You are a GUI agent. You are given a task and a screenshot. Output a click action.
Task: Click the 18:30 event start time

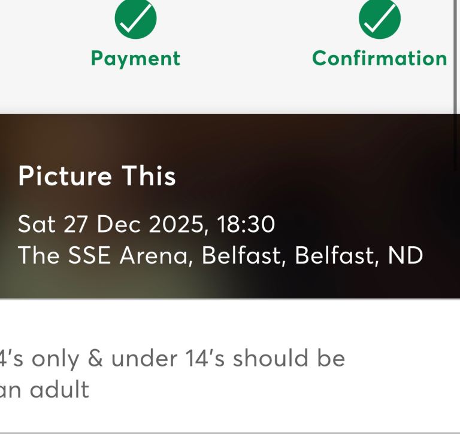[x=246, y=224]
